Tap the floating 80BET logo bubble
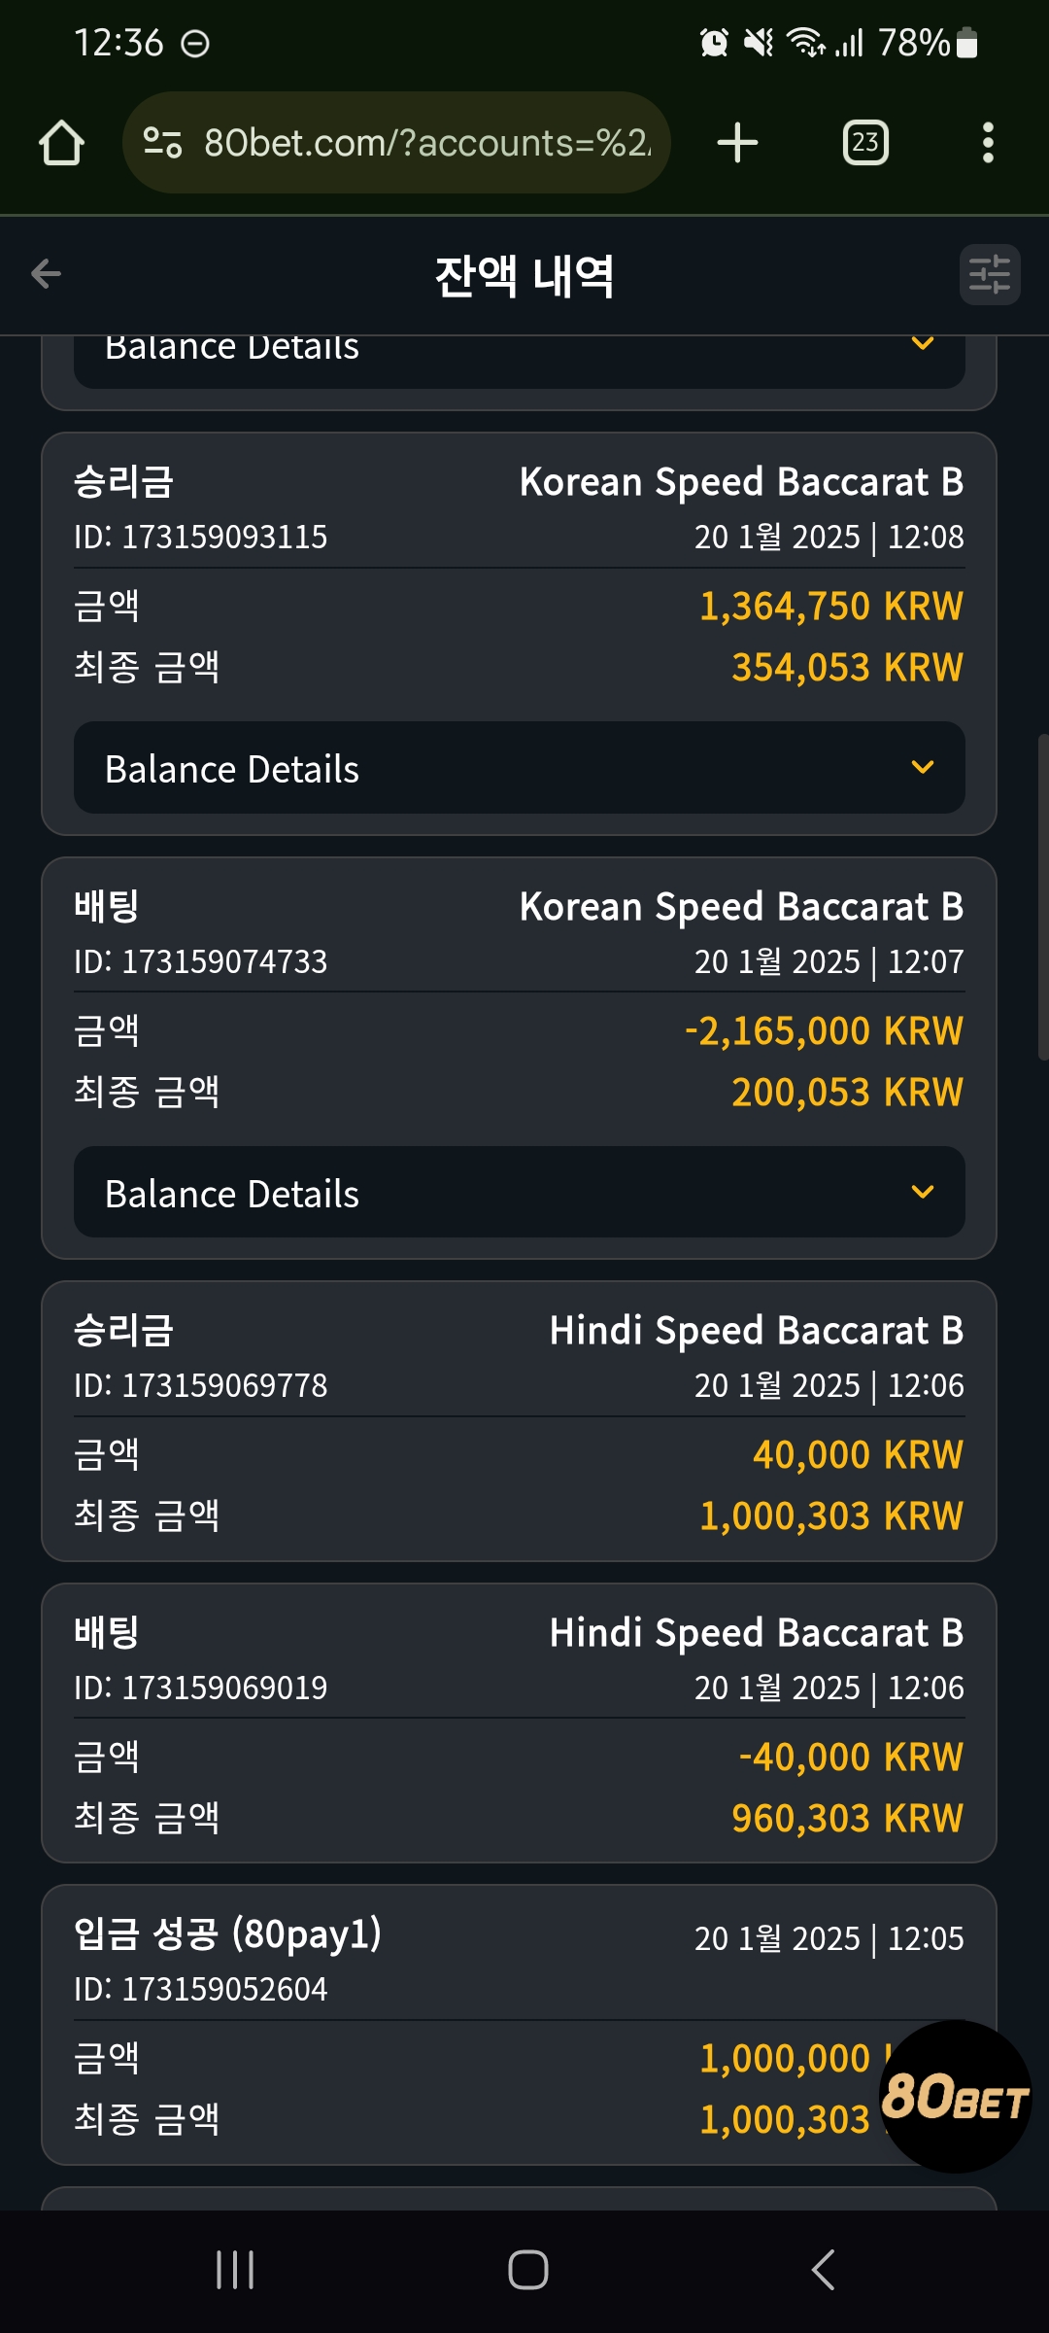This screenshot has width=1049, height=2333. coord(955,2097)
